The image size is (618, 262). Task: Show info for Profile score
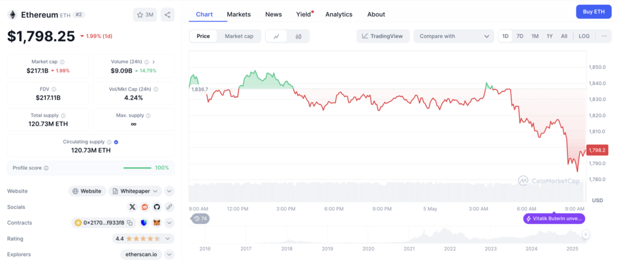46,168
